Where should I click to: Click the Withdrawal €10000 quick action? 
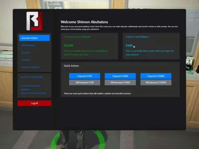coord(156,82)
